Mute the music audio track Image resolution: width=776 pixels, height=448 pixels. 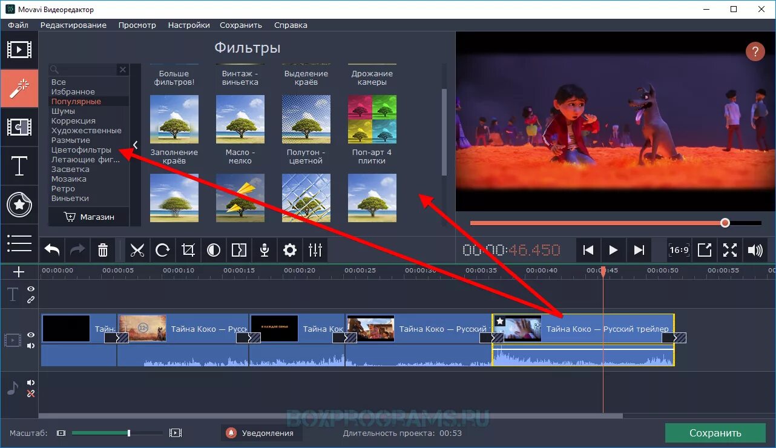click(x=31, y=383)
